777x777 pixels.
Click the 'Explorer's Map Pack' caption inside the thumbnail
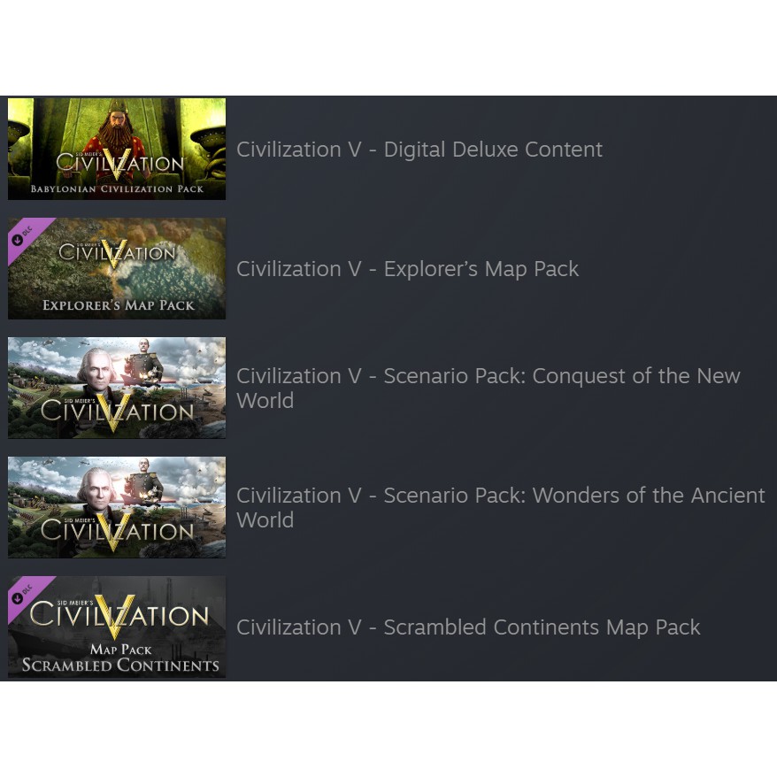click(x=119, y=305)
